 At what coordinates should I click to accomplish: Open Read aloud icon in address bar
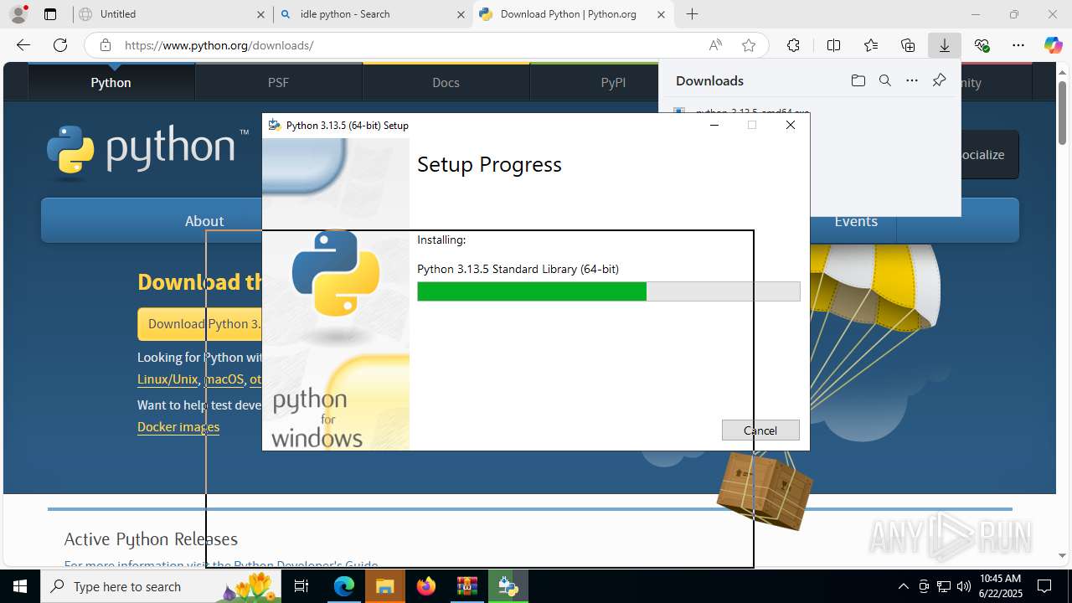[715, 45]
